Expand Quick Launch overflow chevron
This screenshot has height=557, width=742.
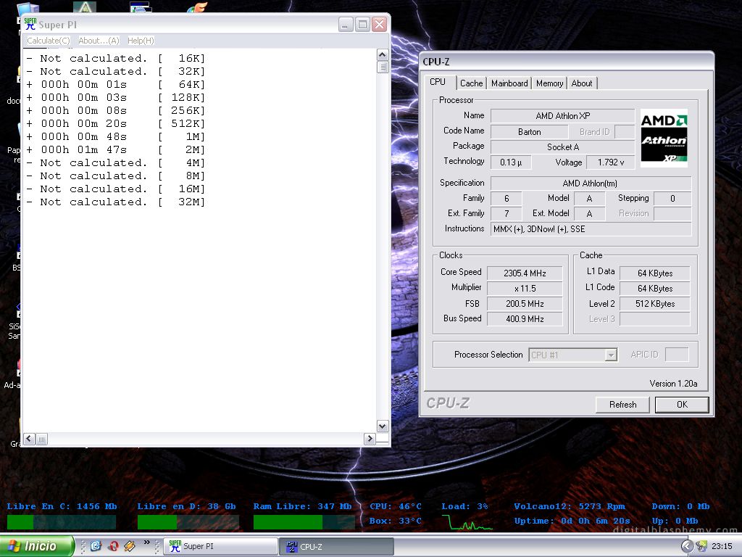148,542
